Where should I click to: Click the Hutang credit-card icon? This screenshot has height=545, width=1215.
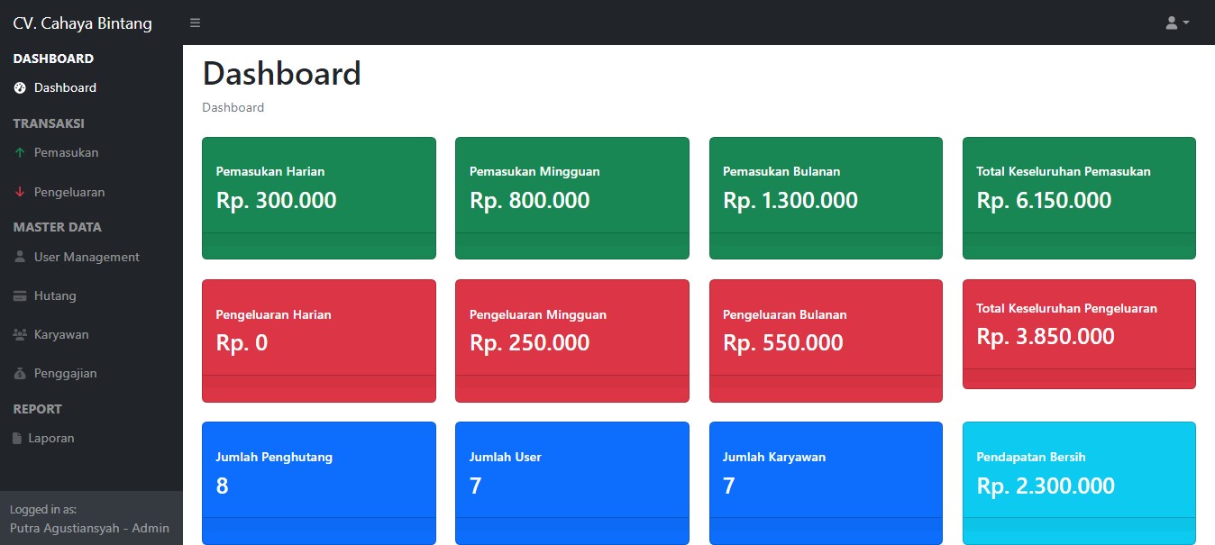[20, 295]
